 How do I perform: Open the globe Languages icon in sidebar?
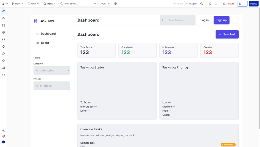pos(4,47)
